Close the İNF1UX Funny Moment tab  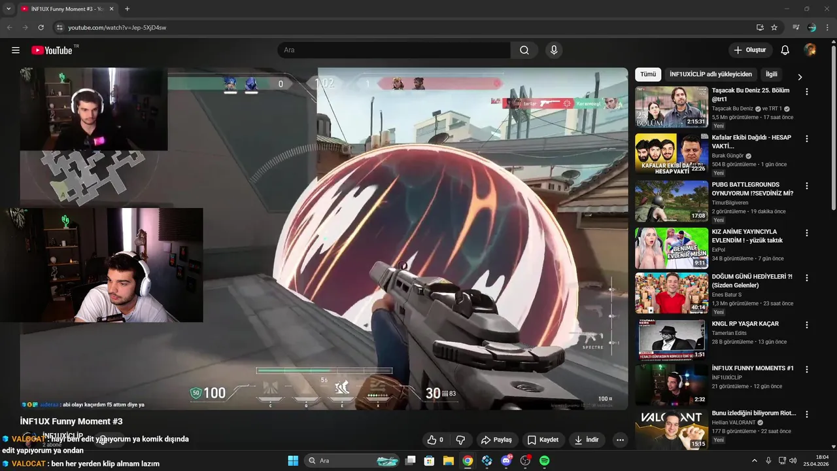click(x=112, y=9)
